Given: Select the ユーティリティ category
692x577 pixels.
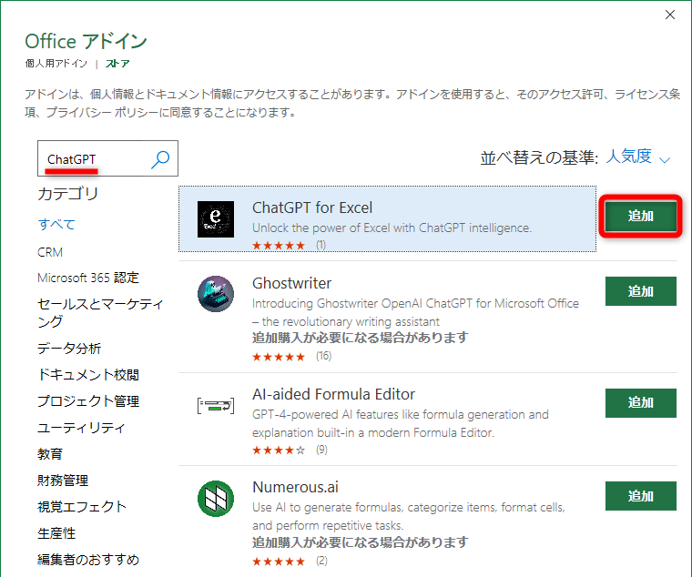Looking at the screenshot, I should tap(82, 428).
